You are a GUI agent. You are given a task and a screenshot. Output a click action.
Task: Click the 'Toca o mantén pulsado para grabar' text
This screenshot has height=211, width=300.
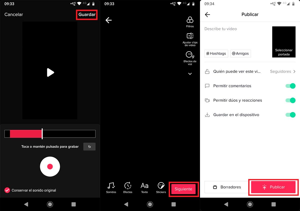pos(50,147)
